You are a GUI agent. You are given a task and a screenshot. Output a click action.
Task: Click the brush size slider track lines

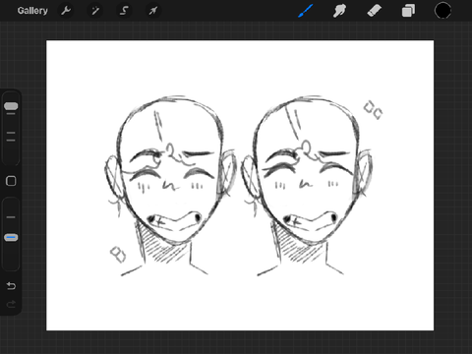click(11, 137)
